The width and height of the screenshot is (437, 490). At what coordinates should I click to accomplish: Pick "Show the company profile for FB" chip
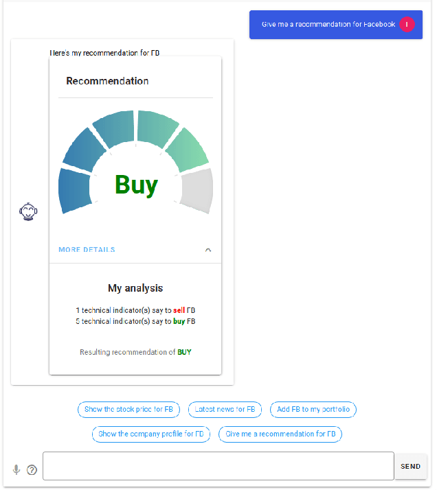point(150,434)
